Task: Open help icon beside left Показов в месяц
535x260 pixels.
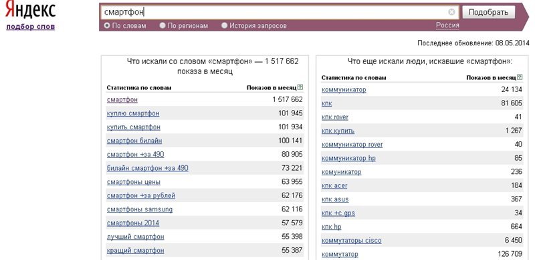Action: (x=300, y=87)
